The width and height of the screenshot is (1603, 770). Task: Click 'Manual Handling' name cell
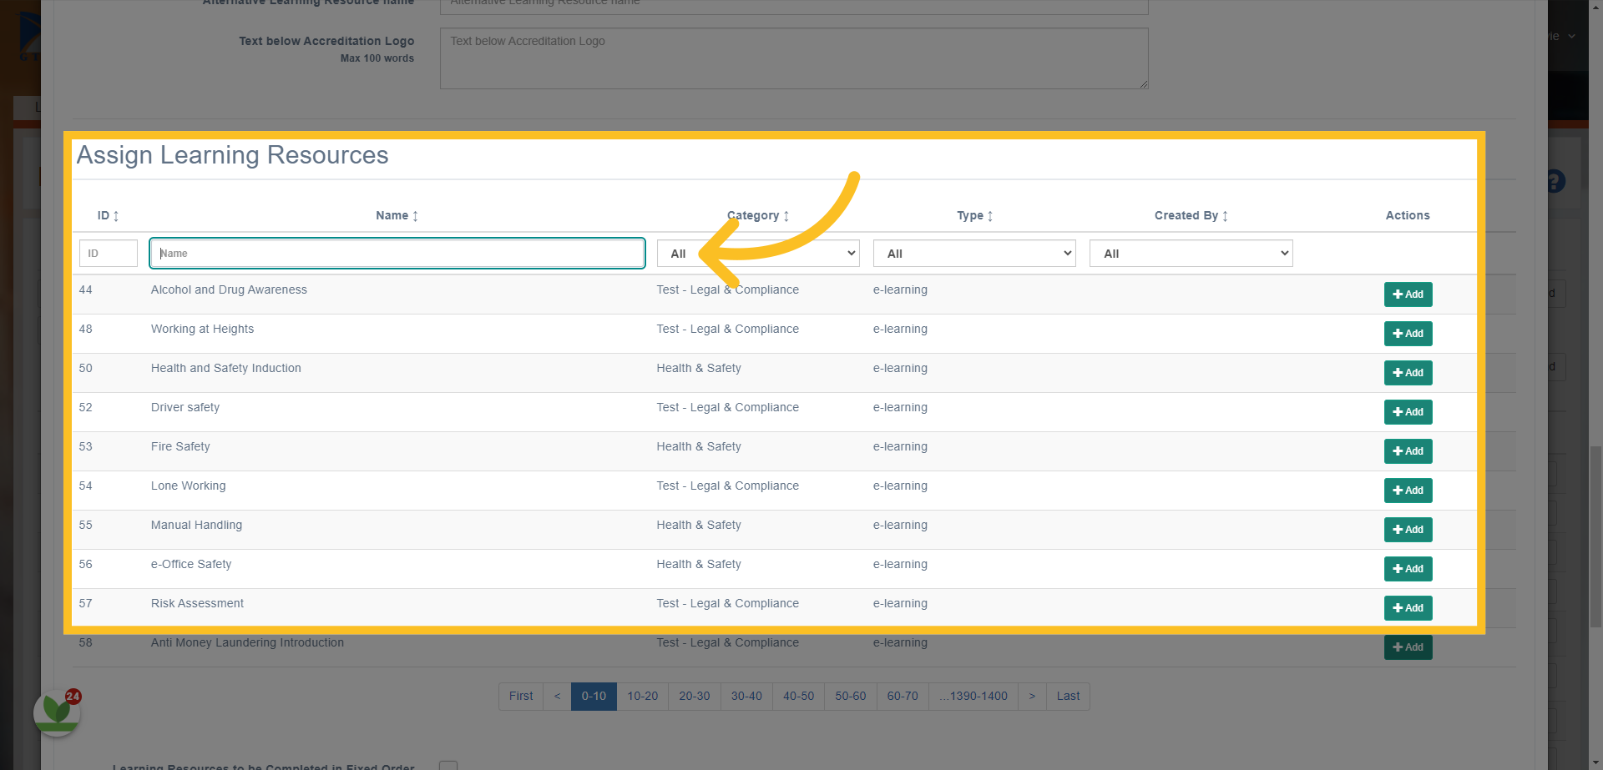[x=196, y=525]
